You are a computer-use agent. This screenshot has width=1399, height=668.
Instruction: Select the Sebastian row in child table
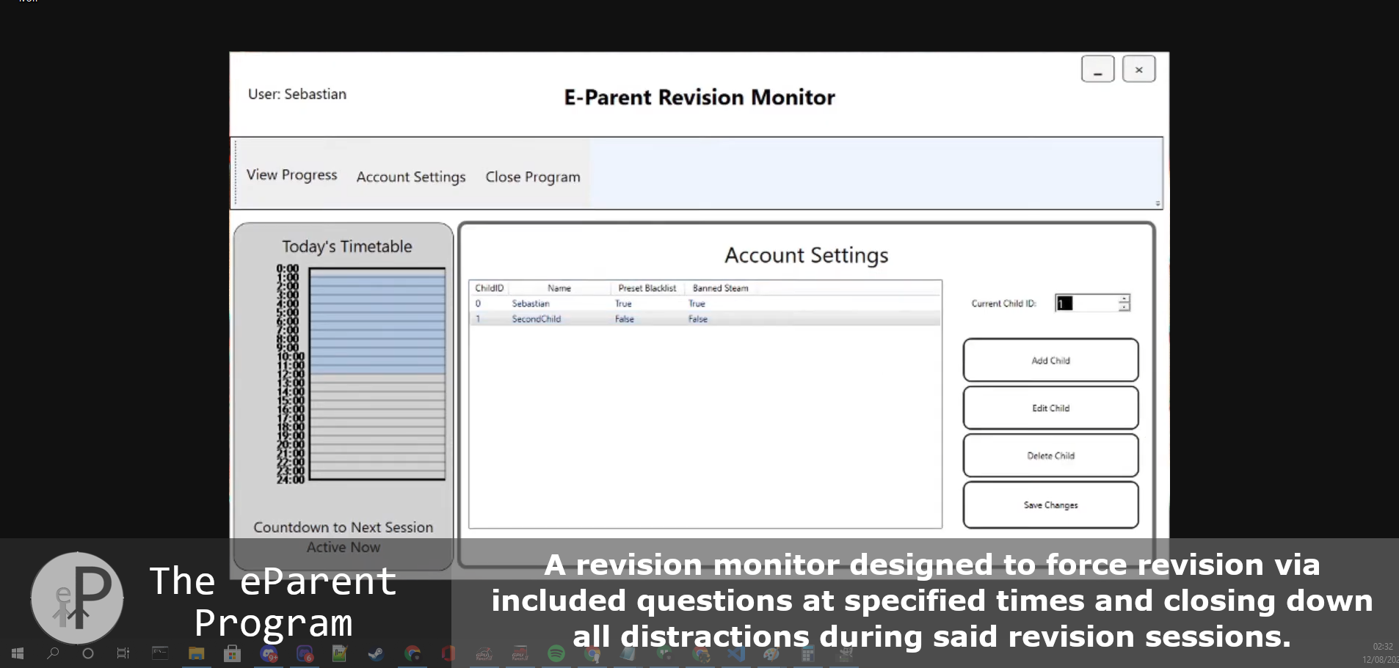click(705, 304)
